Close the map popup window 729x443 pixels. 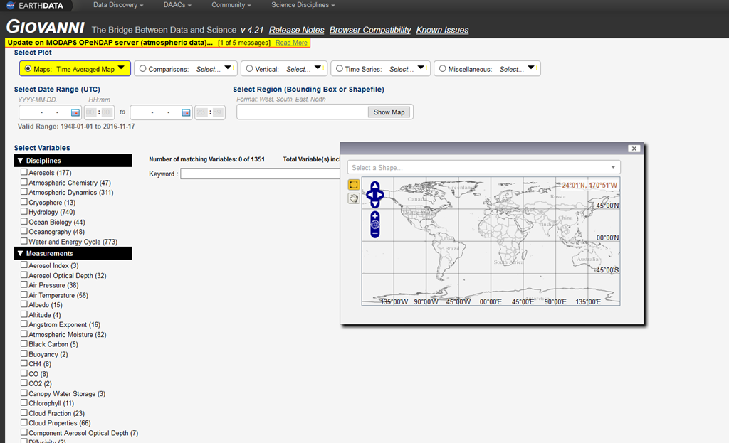point(634,149)
